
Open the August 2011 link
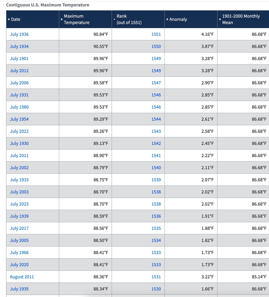(x=22, y=277)
